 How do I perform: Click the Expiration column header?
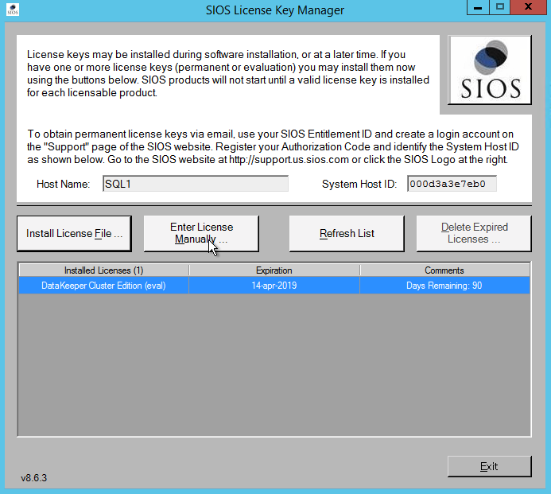[x=274, y=270]
